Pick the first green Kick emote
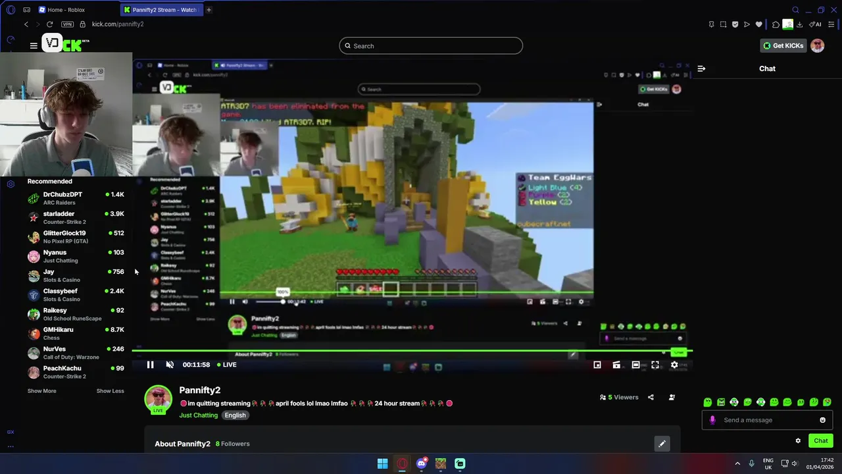Image resolution: width=842 pixels, height=474 pixels. [708, 402]
